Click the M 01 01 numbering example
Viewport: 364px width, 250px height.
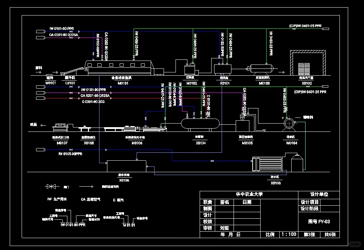tap(129, 225)
